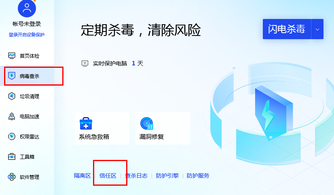
Task: View 查杀日志 link
Action: click(x=136, y=176)
